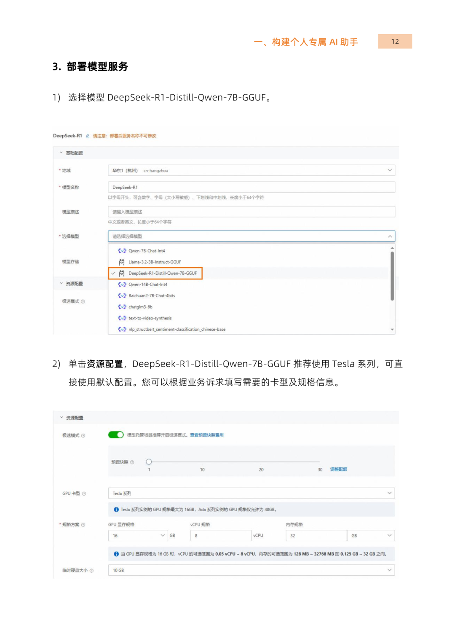The image size is (455, 644).
Task: Collapse 资源配置 section above the 极速模式 toggle
Action: [x=62, y=418]
